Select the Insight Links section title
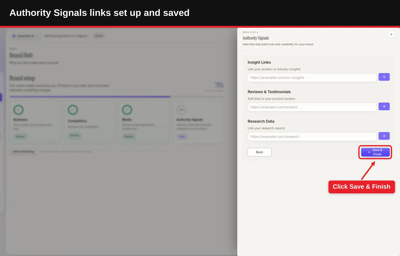 tap(259, 62)
